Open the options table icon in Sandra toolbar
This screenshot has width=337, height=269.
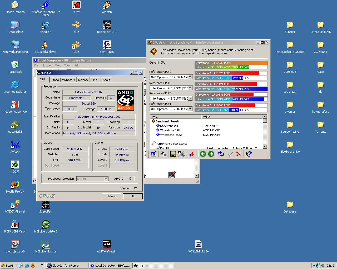click(x=153, y=154)
